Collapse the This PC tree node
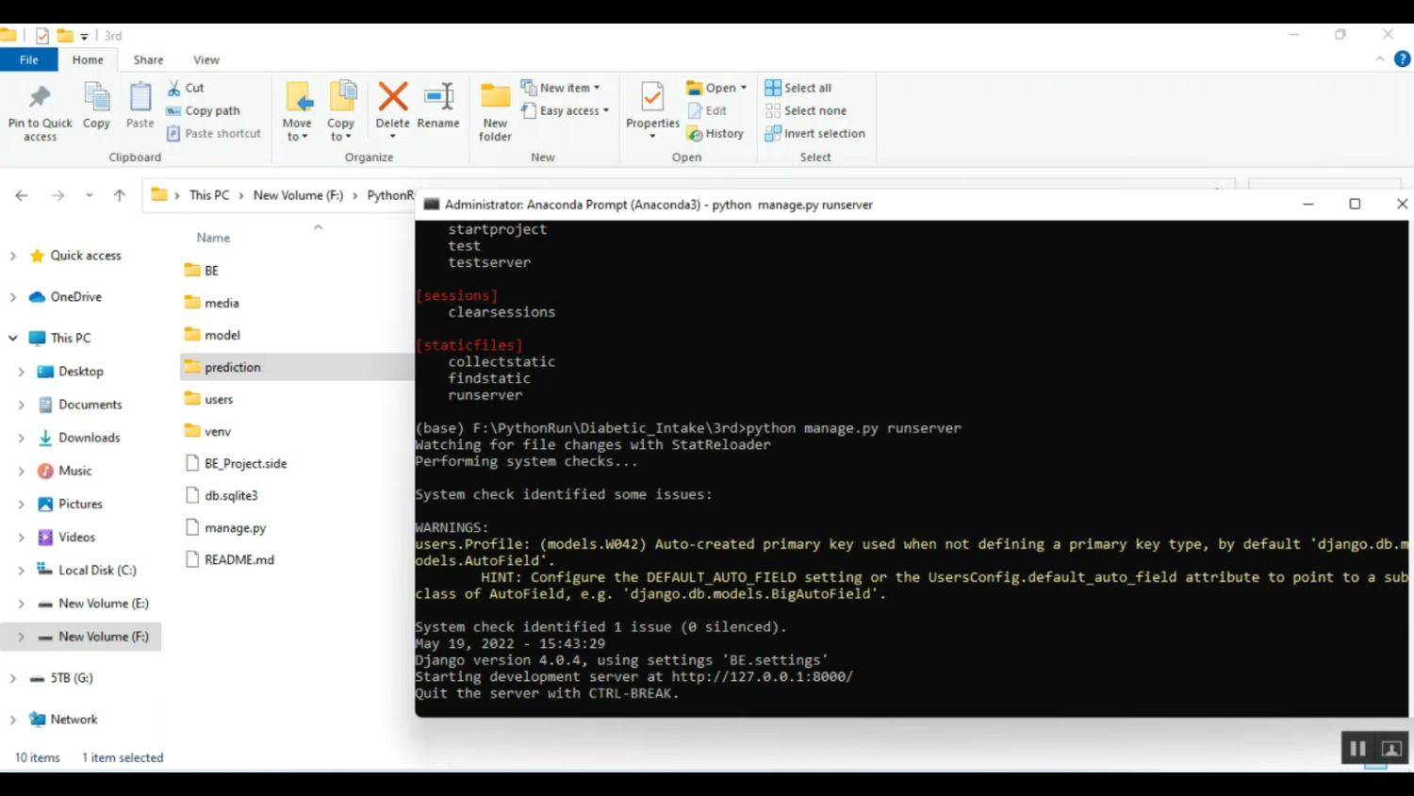1414x796 pixels. tap(13, 338)
